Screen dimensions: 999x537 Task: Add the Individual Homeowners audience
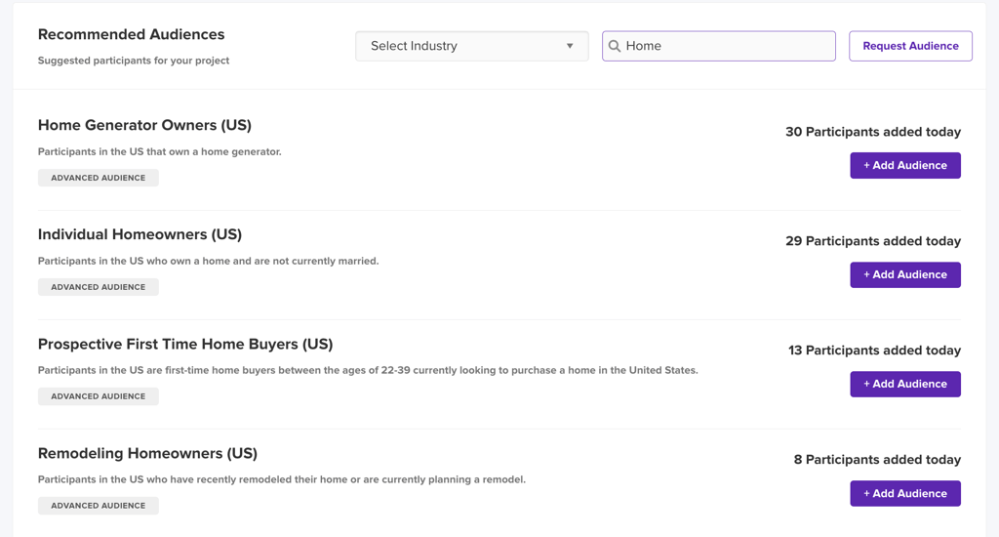click(904, 274)
